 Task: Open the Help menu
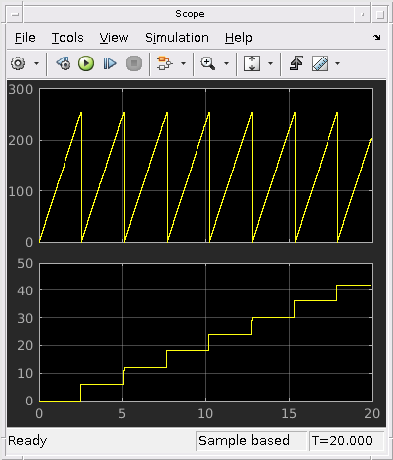pos(239,38)
